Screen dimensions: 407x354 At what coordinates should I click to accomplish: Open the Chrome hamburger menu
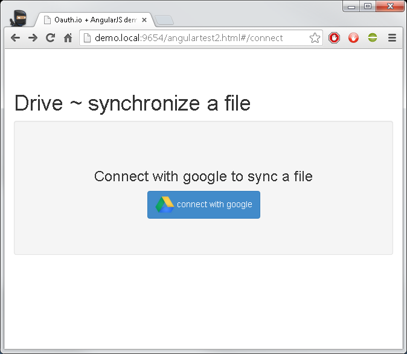tap(392, 38)
